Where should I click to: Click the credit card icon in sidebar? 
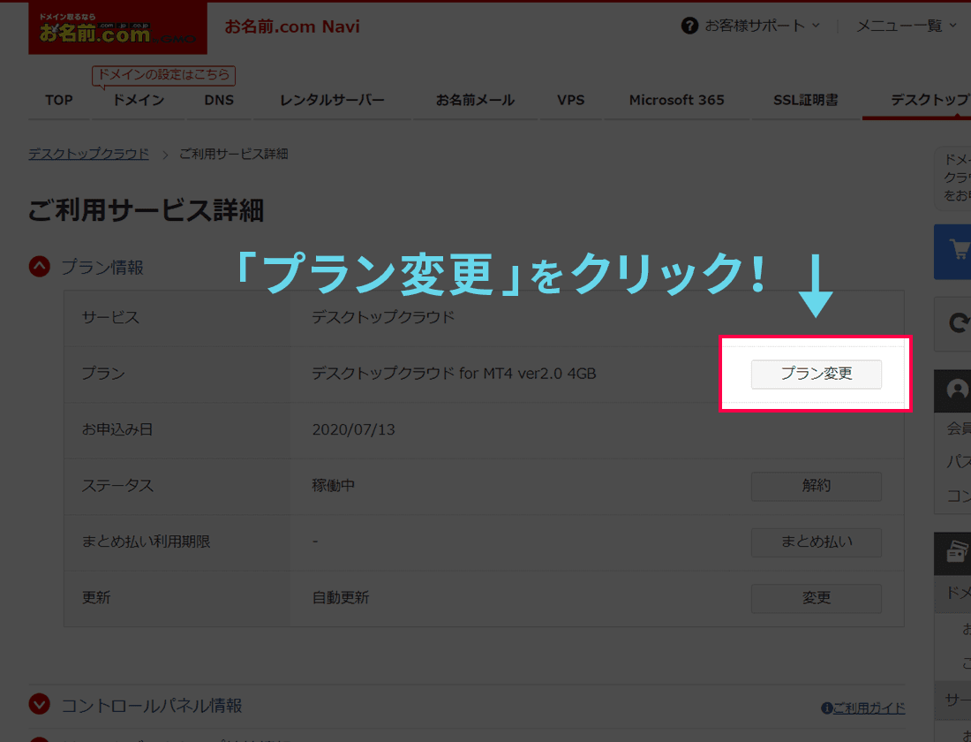[958, 552]
